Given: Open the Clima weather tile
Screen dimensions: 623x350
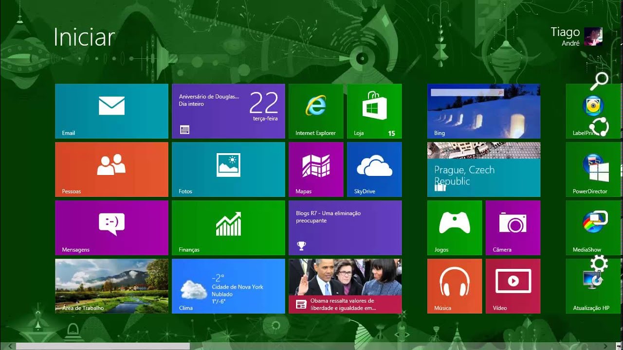Looking at the screenshot, I should pos(228,286).
